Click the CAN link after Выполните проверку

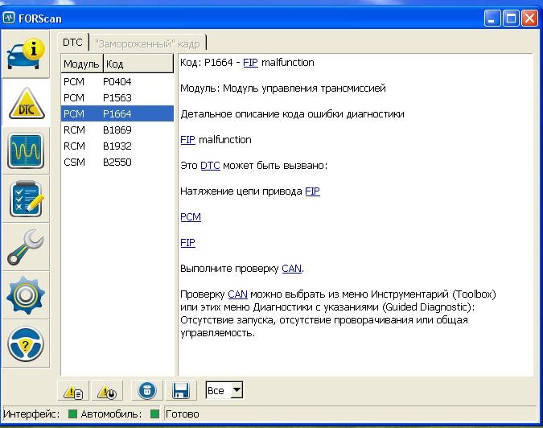(x=291, y=269)
